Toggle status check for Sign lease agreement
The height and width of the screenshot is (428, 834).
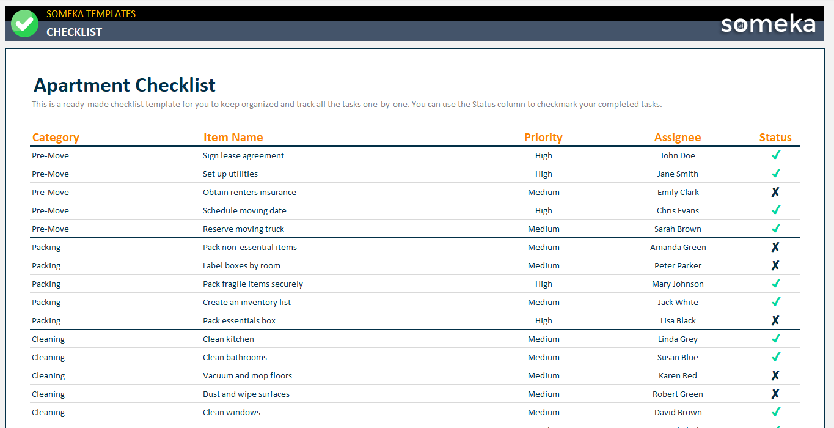[775, 155]
